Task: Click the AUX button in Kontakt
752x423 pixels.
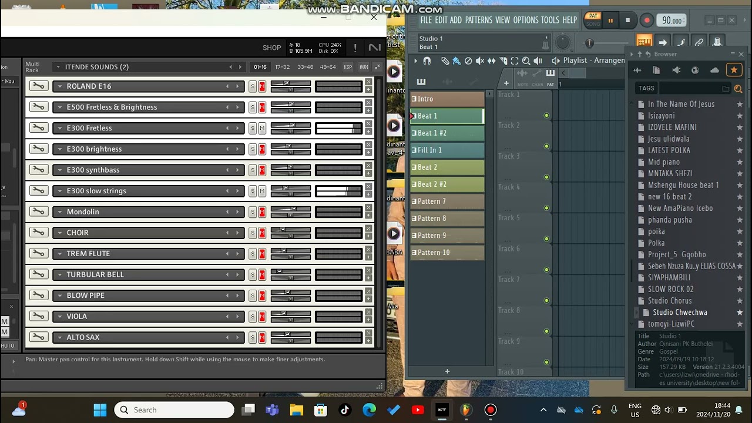Action: (364, 67)
